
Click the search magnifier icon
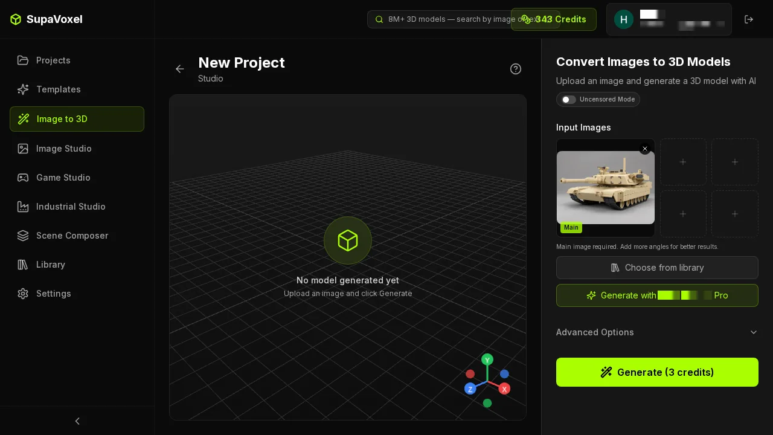point(379,19)
